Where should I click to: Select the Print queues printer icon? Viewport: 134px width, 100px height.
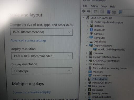90,86
